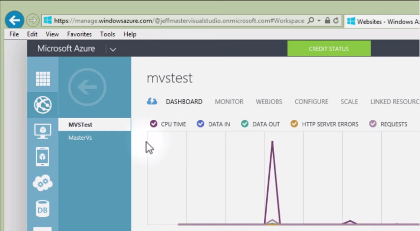Select the Websites - Windows Azure browser tab
This screenshot has width=420, height=231.
pos(382,22)
